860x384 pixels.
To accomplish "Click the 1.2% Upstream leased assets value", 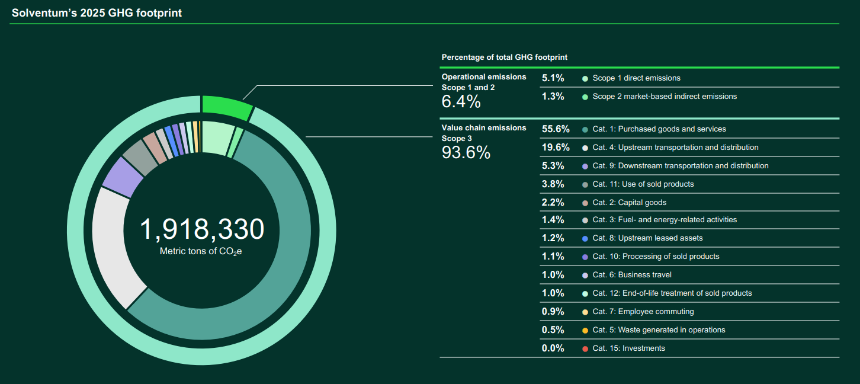I will 553,238.
